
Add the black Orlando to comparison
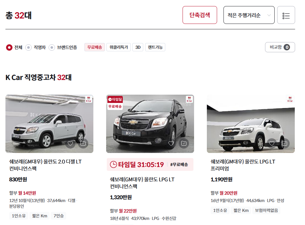tap(184, 144)
